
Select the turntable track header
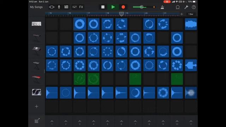pos(36,92)
